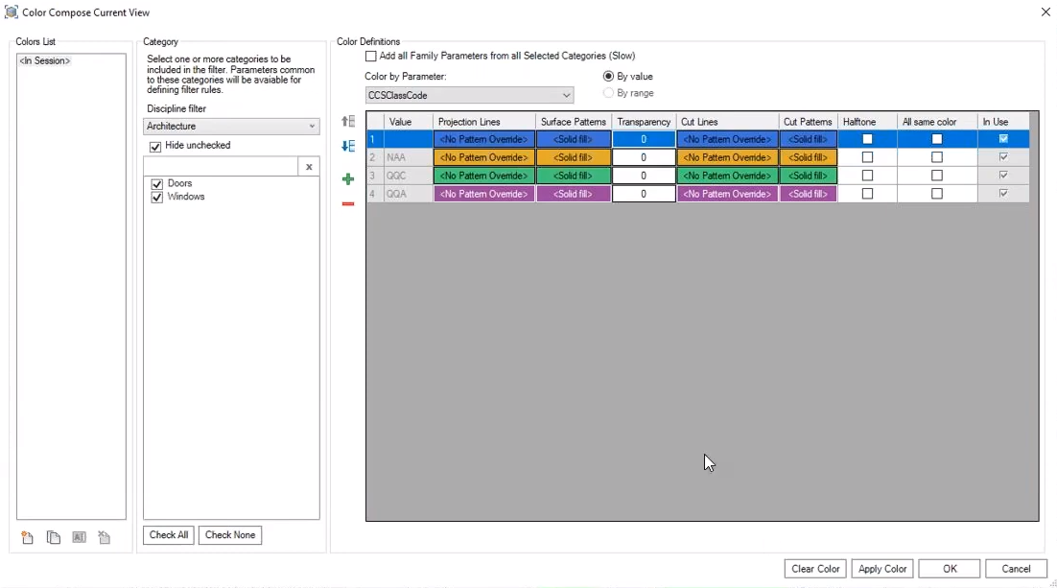Viewport: 1057px width, 588px height.
Task: Remove row with the red minus icon
Action: tap(348, 204)
